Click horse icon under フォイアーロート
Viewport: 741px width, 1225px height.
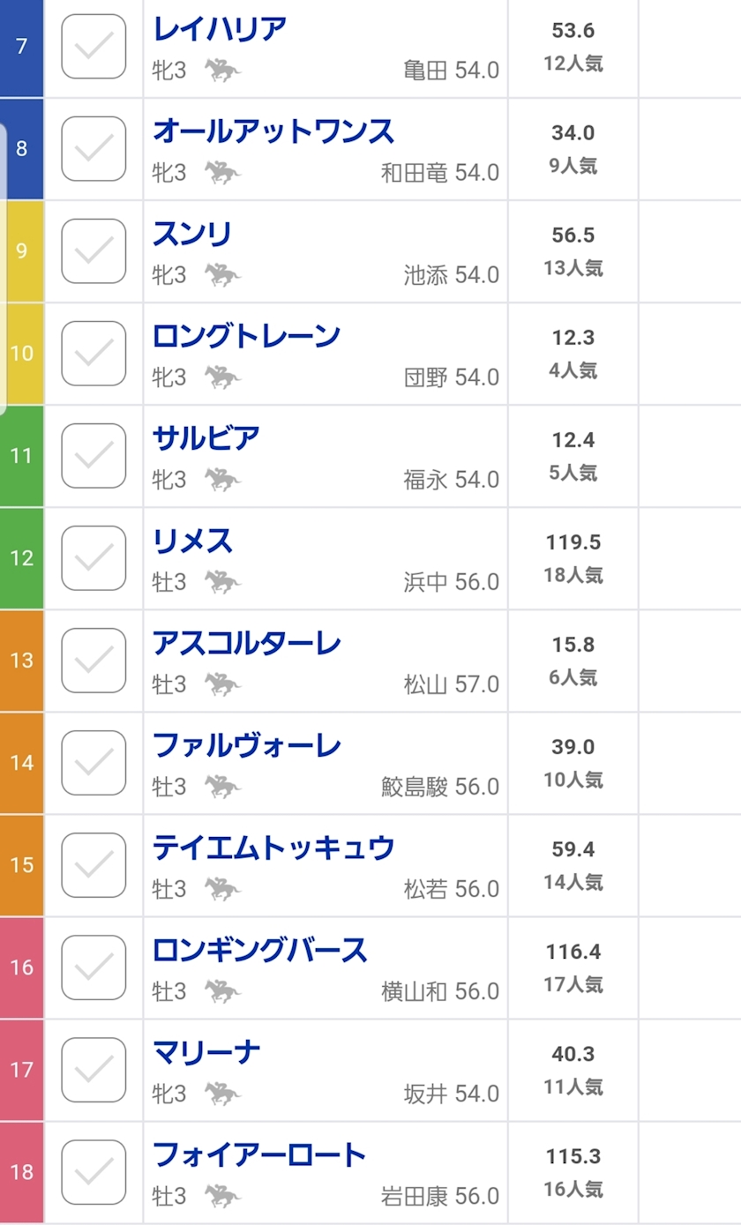coord(222,1196)
